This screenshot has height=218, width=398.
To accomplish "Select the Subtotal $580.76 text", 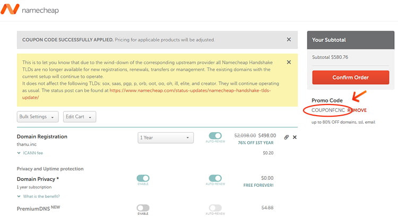I will pyautogui.click(x=330, y=57).
